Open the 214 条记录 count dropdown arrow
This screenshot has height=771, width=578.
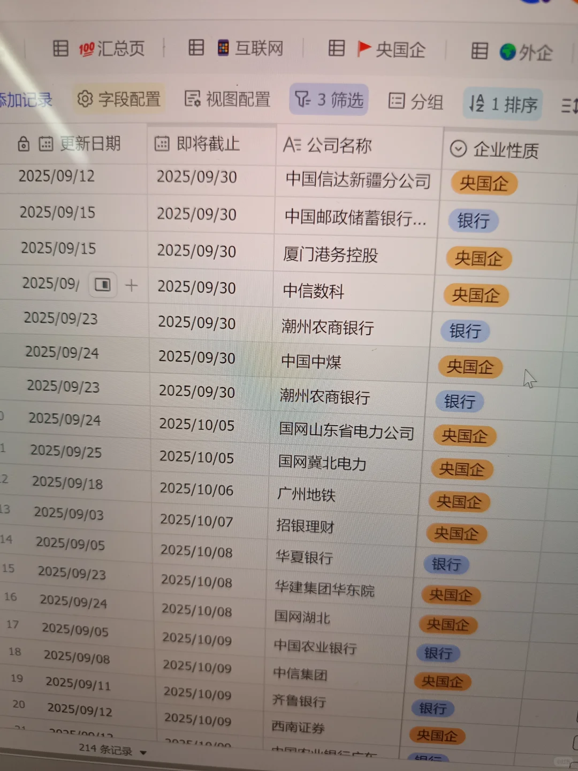tap(143, 752)
